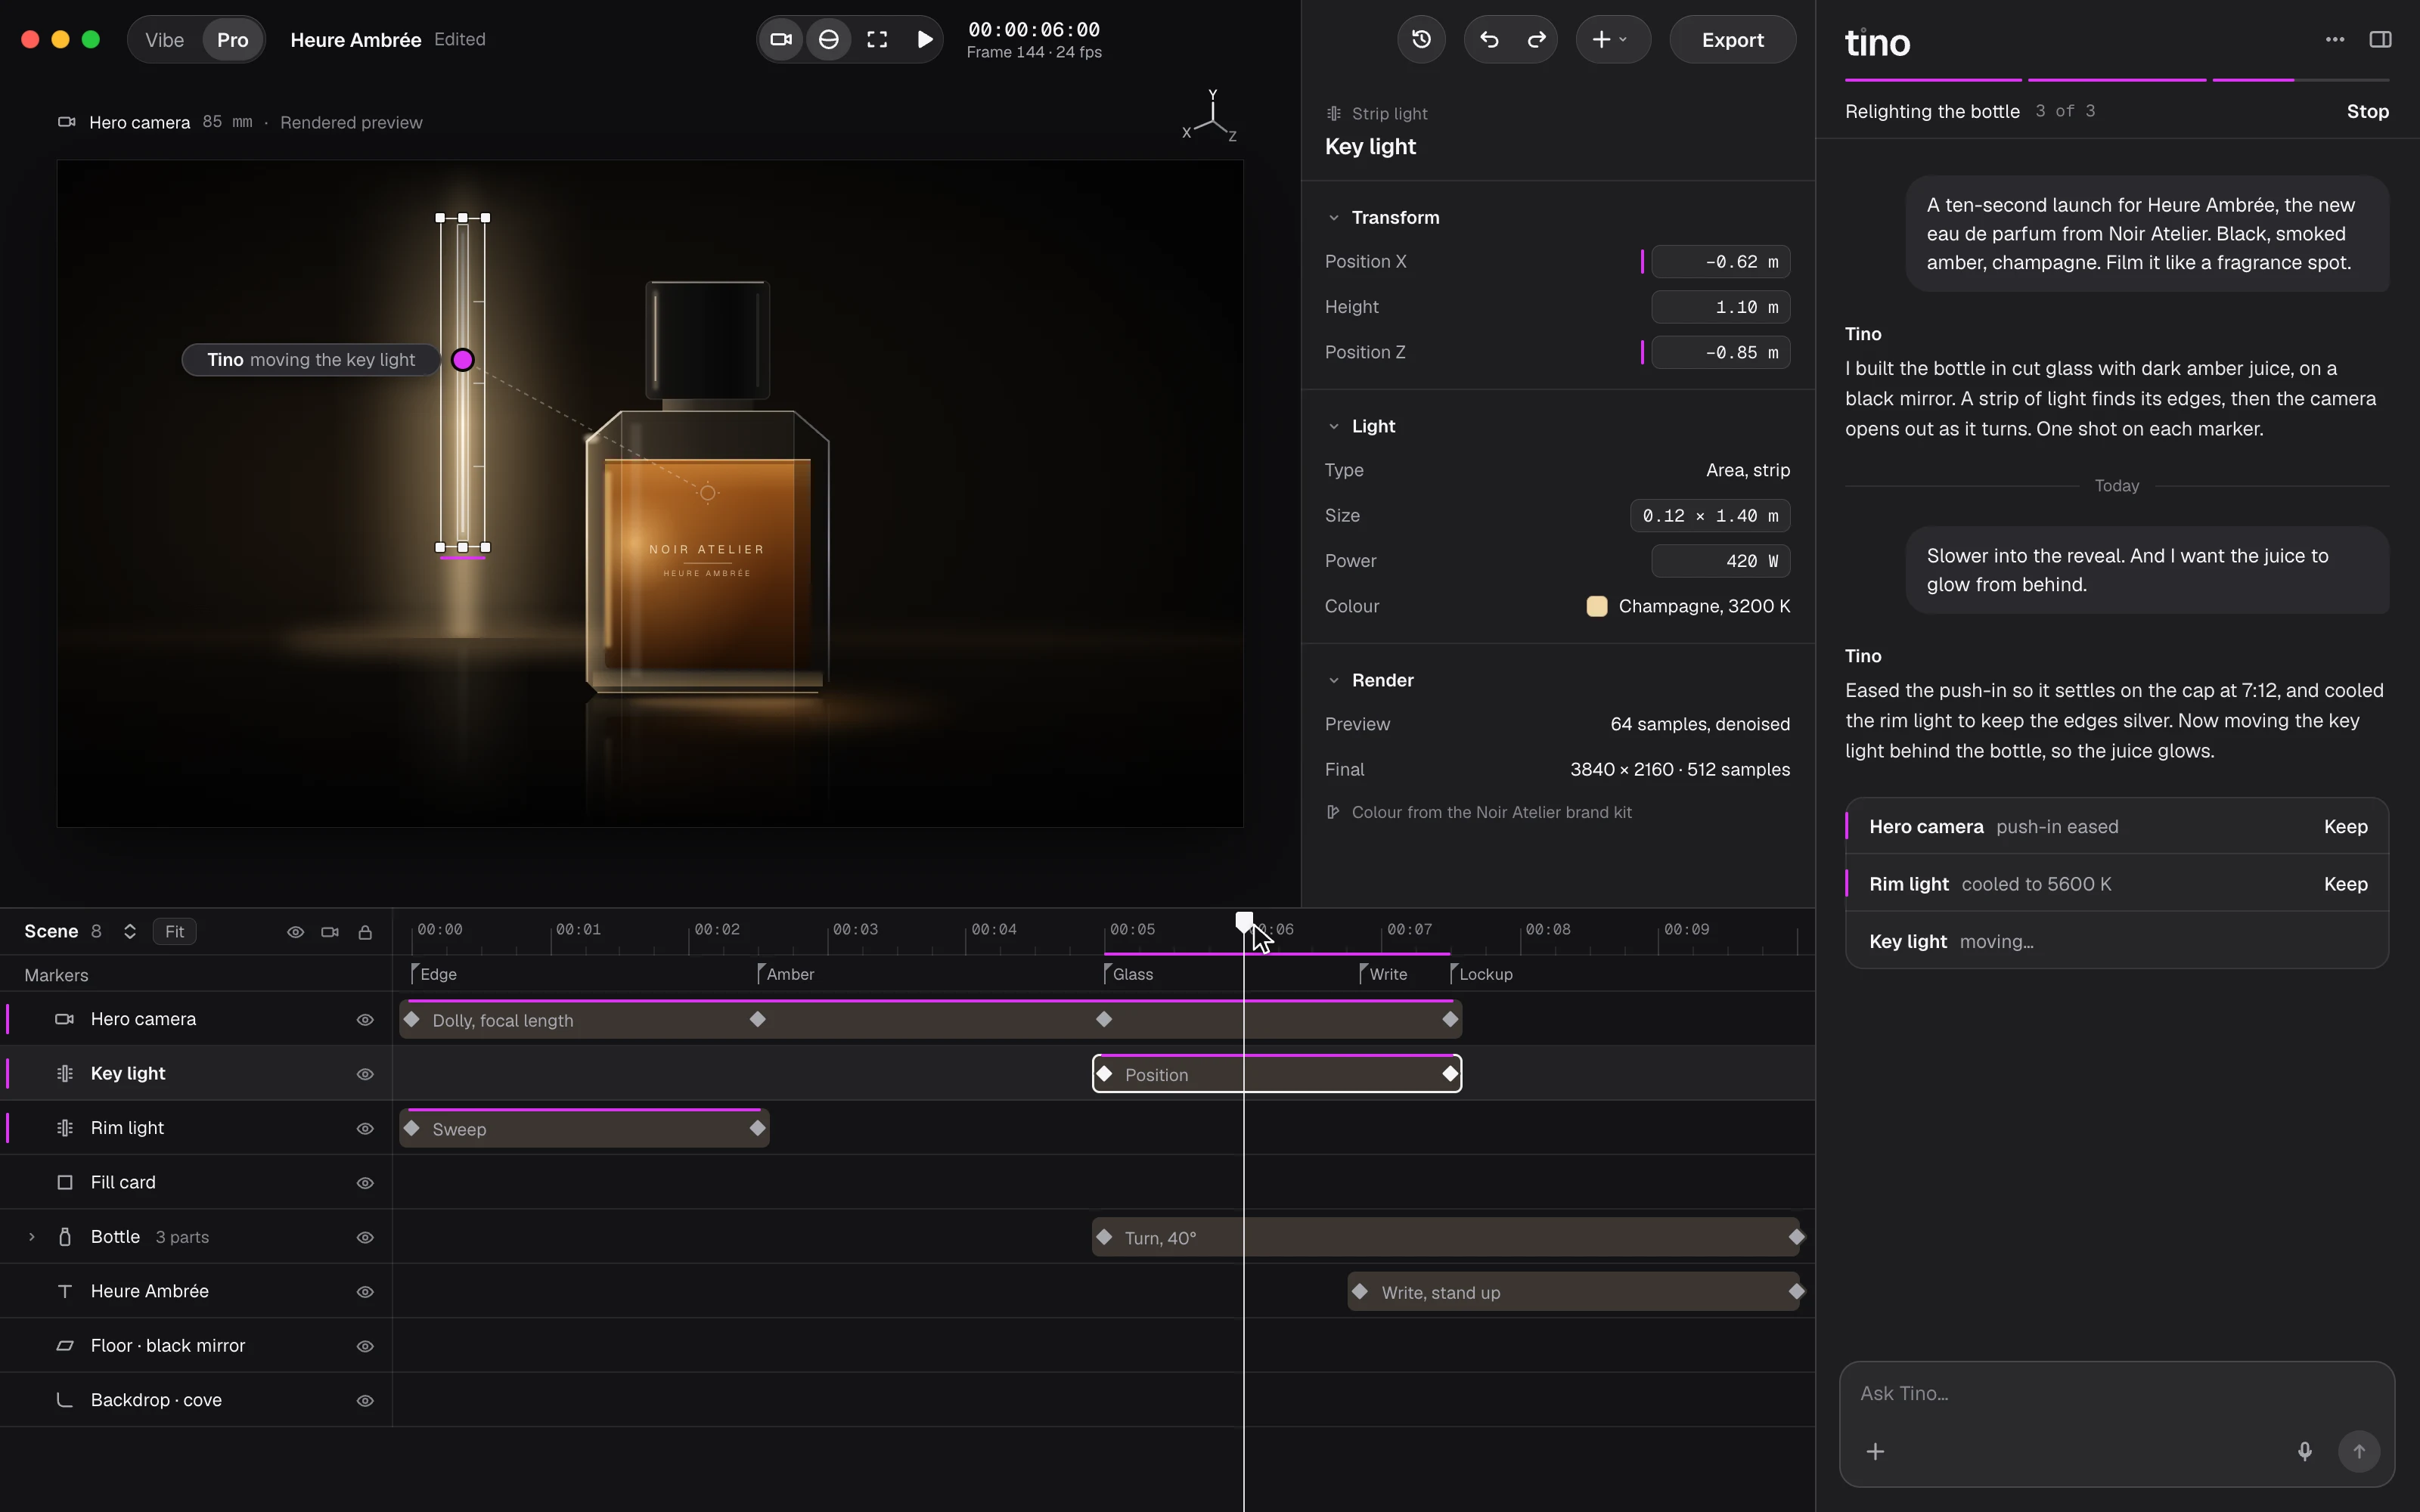Hide the Hero camera track
Screen dimensions: 2420x1512
pos(365,1020)
